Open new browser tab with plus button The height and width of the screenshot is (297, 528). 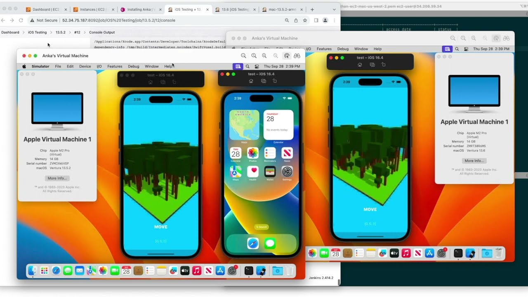[x=312, y=9]
